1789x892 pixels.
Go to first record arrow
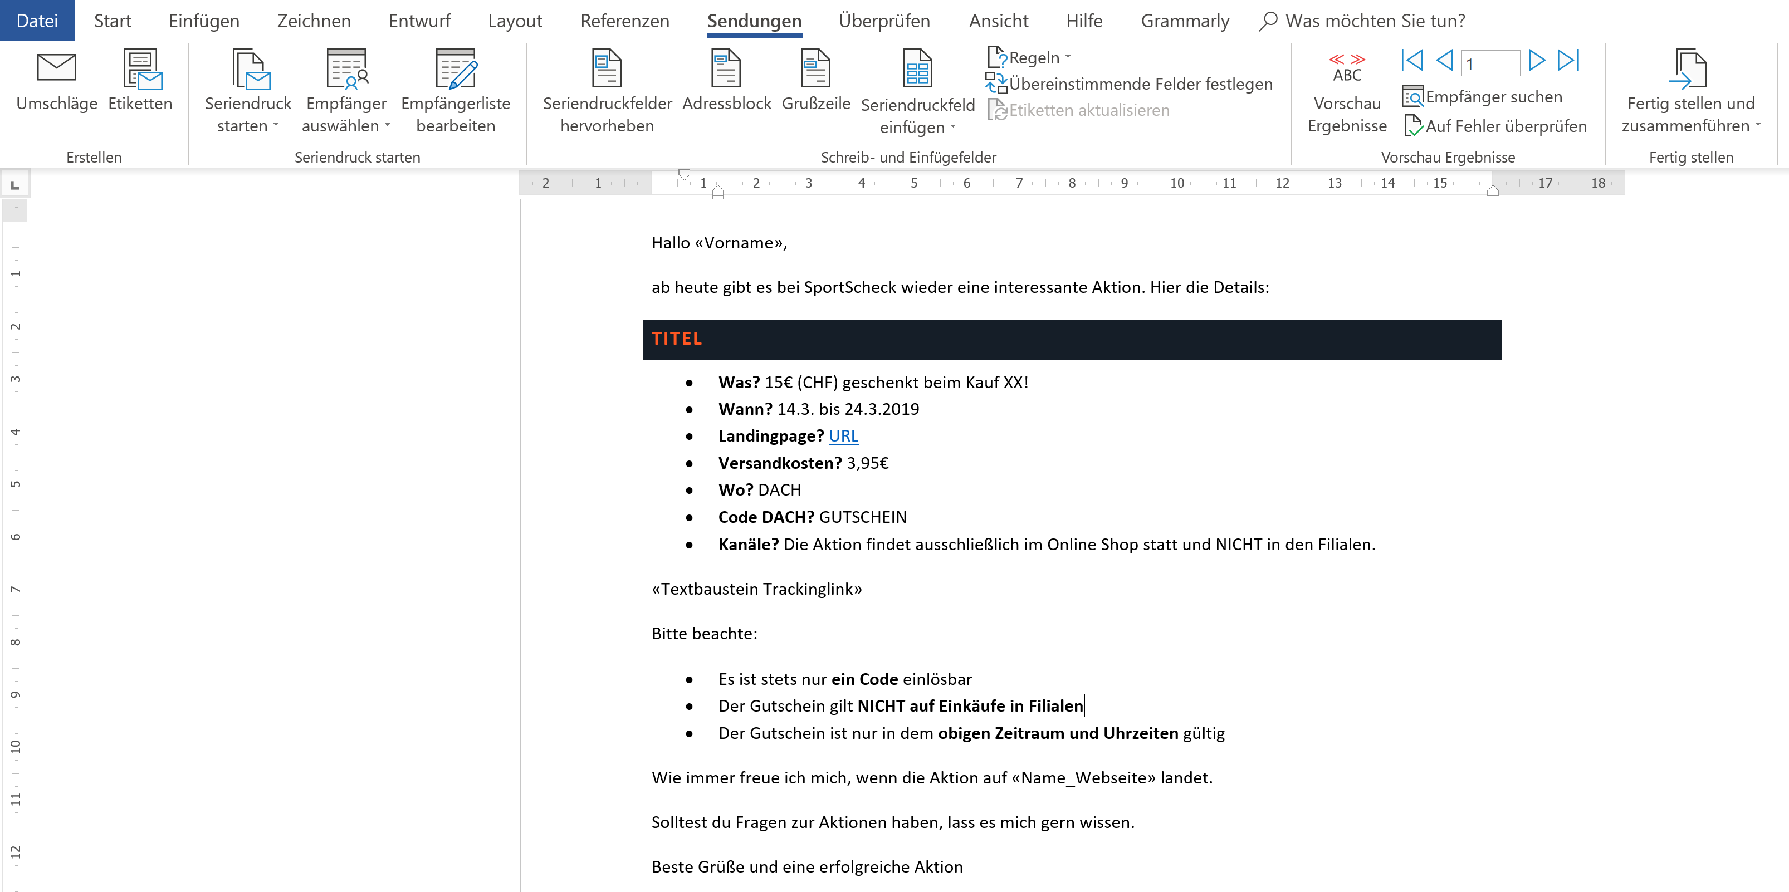coord(1412,61)
